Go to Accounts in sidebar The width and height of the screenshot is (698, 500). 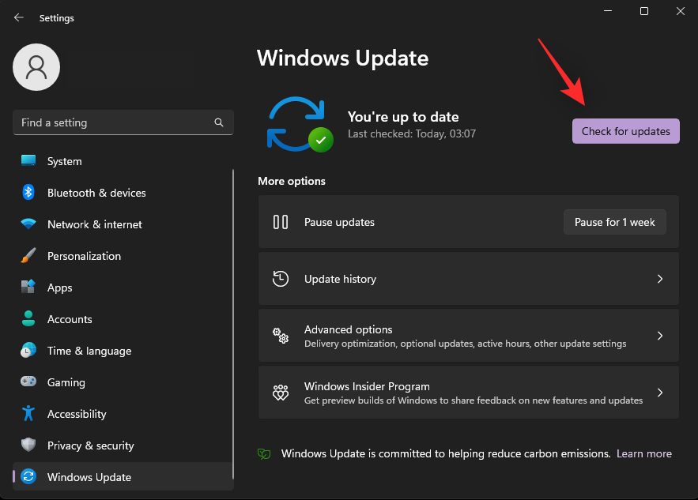pyautogui.click(x=70, y=319)
